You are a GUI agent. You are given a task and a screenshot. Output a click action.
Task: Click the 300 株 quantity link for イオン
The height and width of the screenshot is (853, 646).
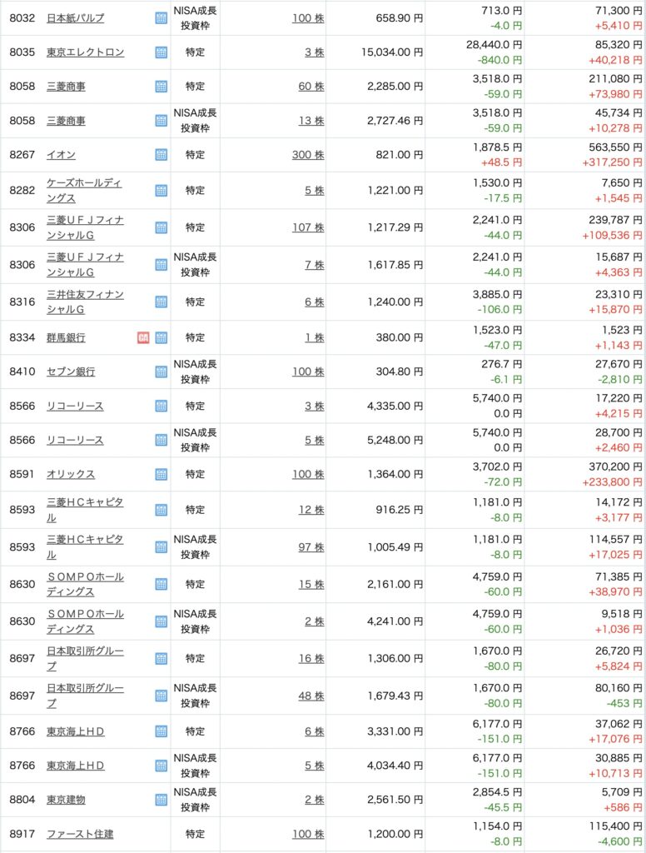click(x=307, y=155)
